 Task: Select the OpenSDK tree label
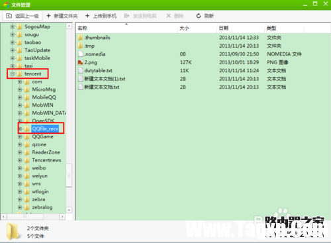point(43,121)
